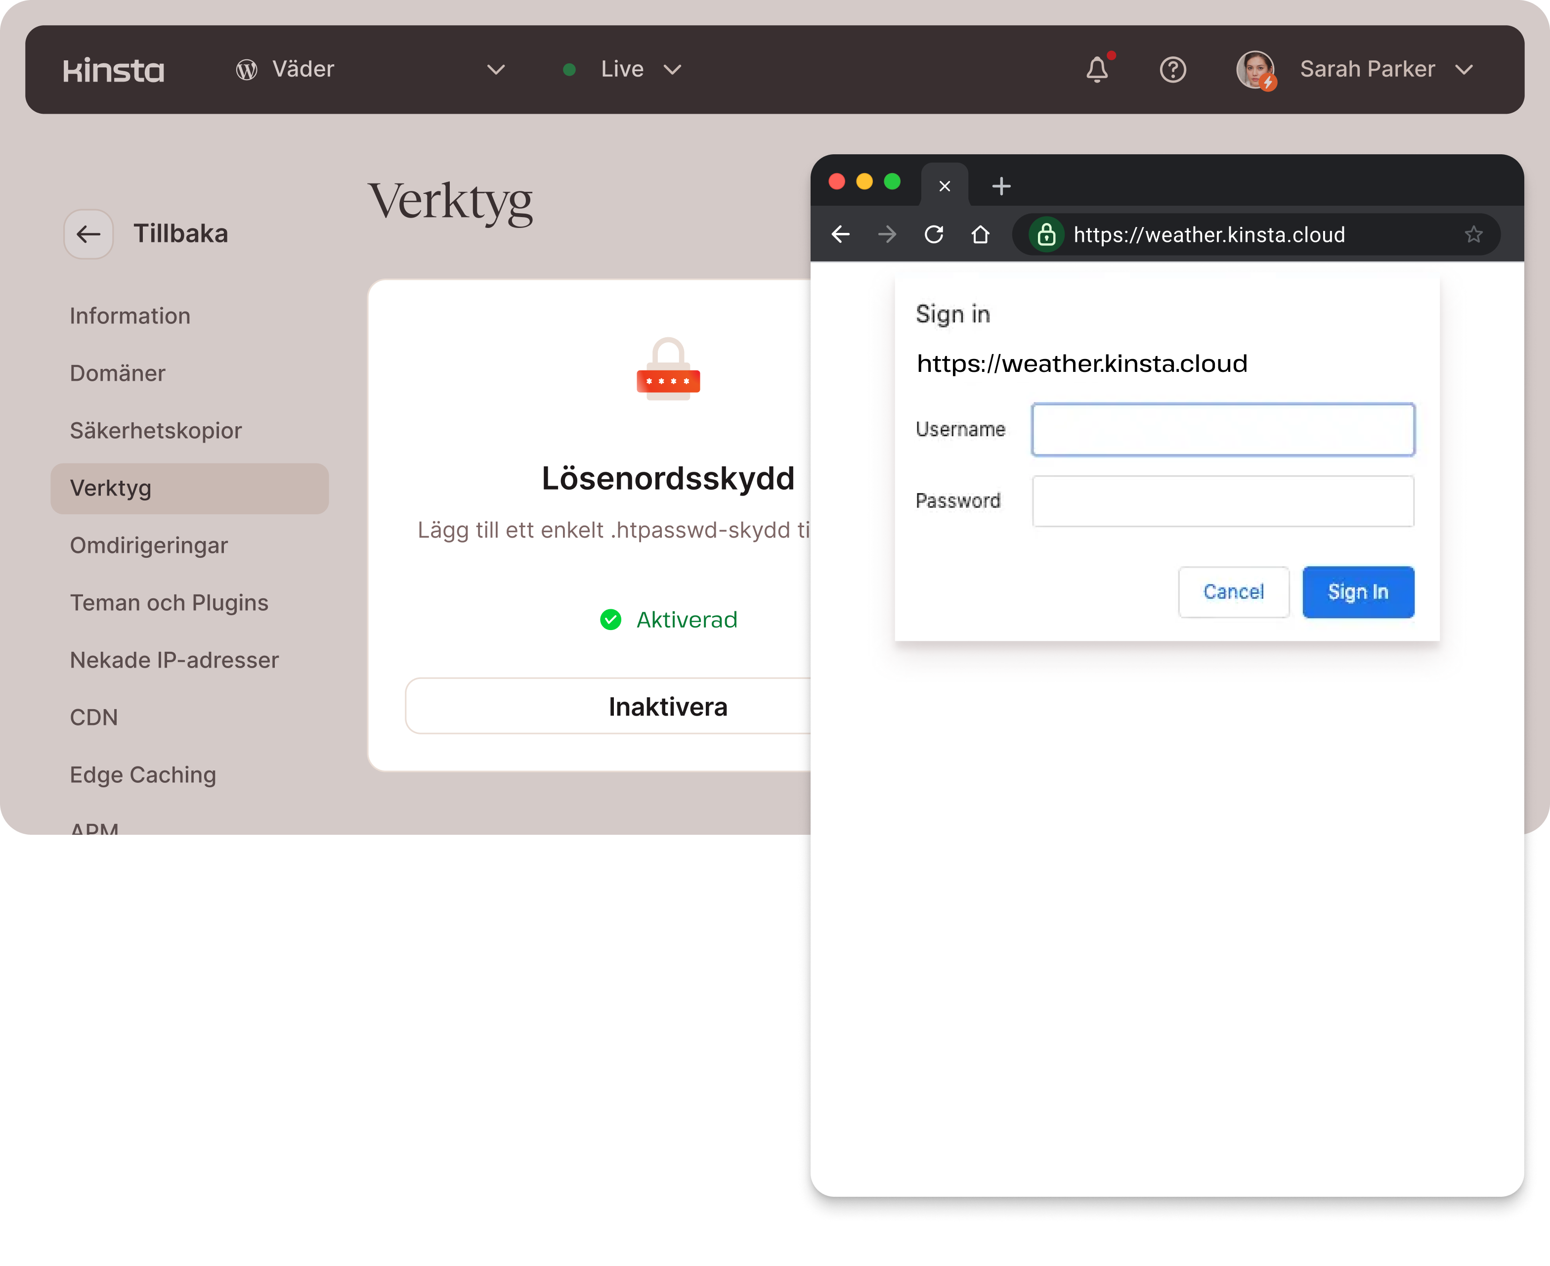Open Säkerhetskopior in the sidebar
This screenshot has height=1266, width=1550.
(x=155, y=430)
